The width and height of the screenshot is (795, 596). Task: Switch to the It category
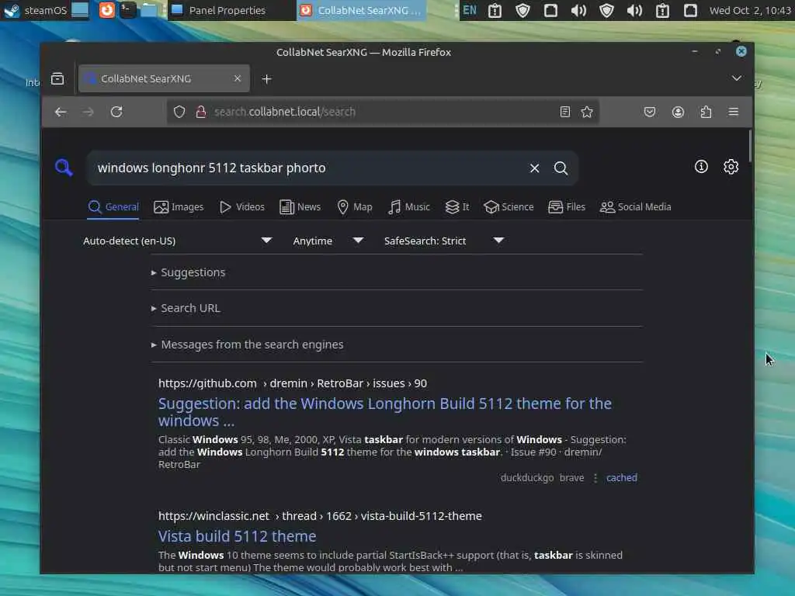point(457,206)
